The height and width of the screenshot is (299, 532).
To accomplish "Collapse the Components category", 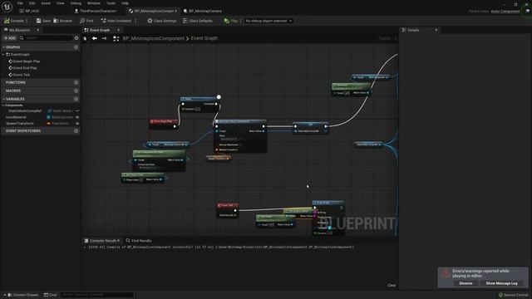I will click(3, 105).
